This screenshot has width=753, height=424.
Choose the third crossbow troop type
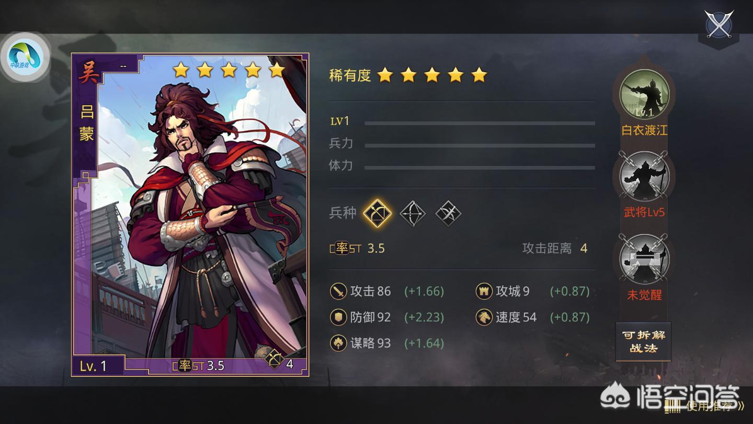(448, 214)
